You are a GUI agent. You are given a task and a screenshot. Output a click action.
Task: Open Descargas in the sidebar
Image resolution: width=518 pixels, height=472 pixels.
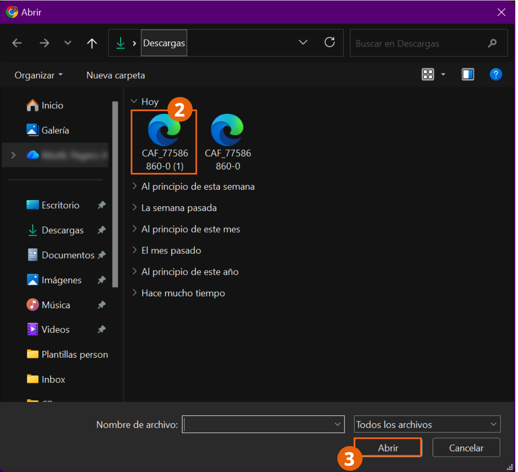tap(56, 230)
